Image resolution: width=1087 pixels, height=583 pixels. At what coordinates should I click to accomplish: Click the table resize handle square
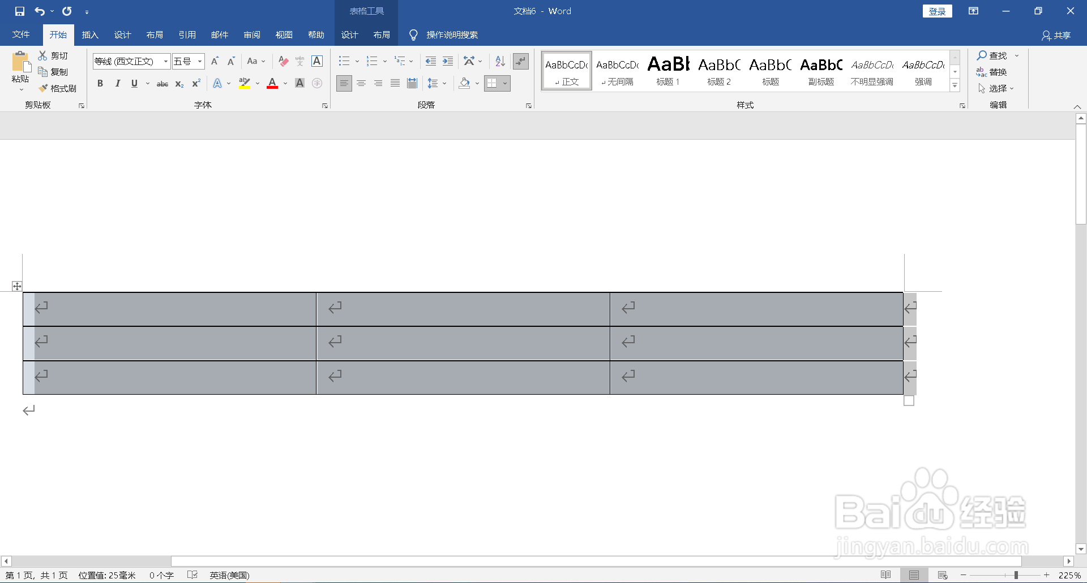pyautogui.click(x=909, y=401)
